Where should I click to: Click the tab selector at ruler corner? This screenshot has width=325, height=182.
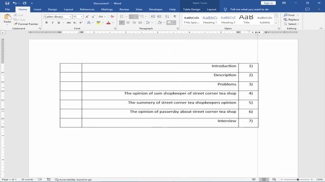(3, 32)
